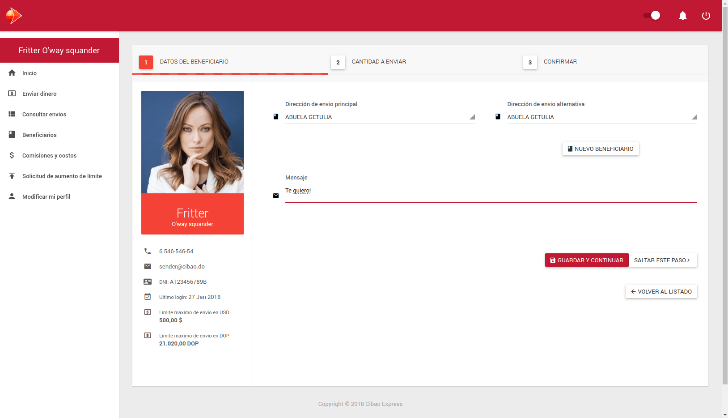Open notifications bell icon
This screenshot has width=728, height=418.
tap(683, 16)
